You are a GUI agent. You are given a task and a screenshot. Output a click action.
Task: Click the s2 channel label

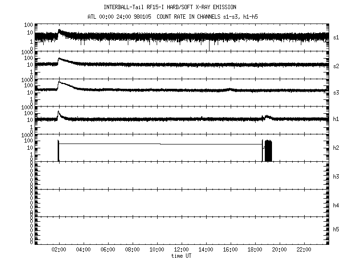(336, 64)
